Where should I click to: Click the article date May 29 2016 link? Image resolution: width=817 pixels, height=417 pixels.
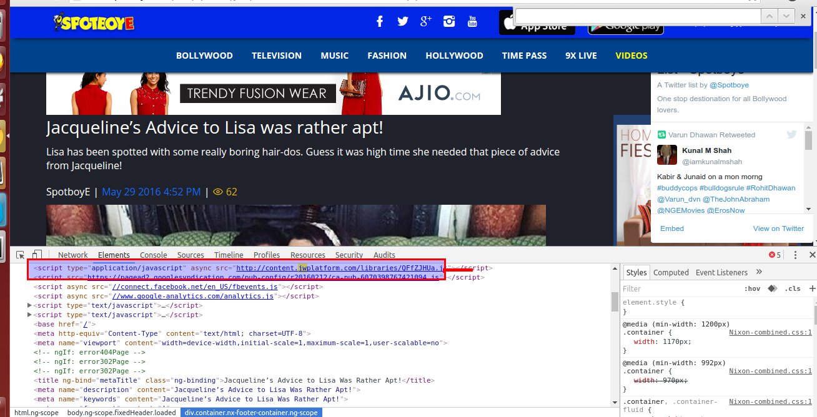click(151, 192)
